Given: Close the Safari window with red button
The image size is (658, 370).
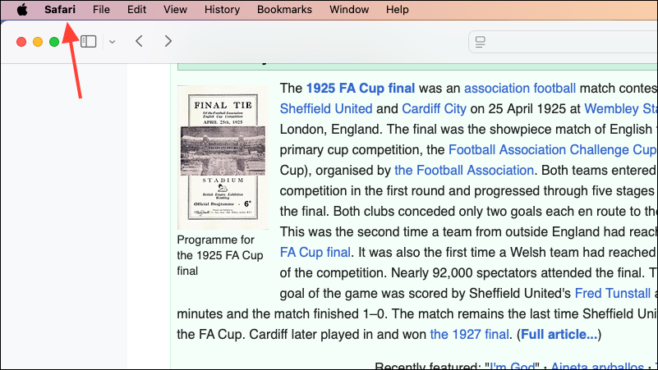Looking at the screenshot, I should (x=21, y=42).
